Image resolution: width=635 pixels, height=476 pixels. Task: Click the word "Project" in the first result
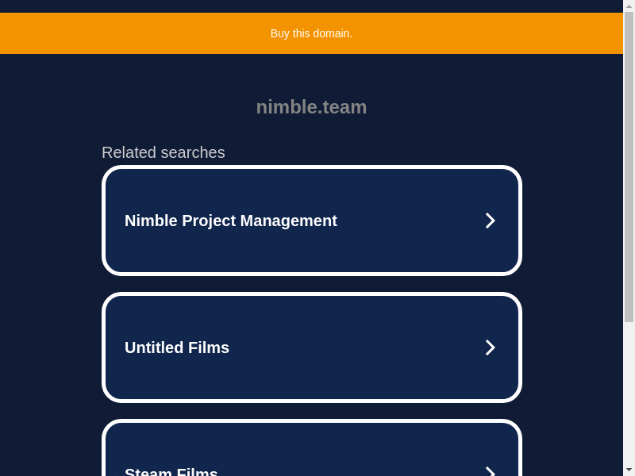point(210,221)
